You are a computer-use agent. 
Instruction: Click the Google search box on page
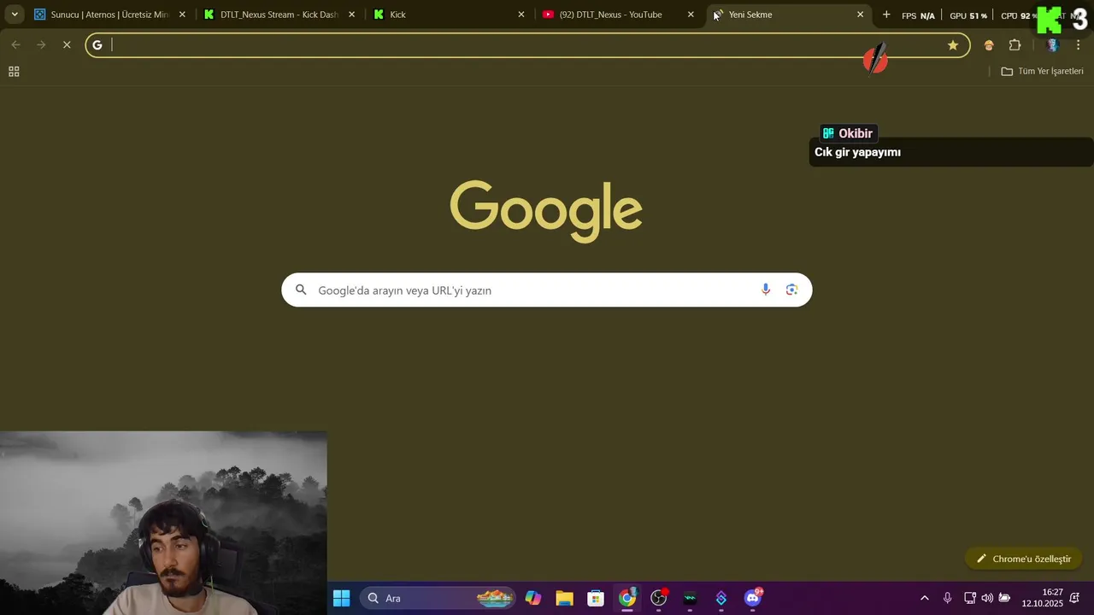pos(547,290)
